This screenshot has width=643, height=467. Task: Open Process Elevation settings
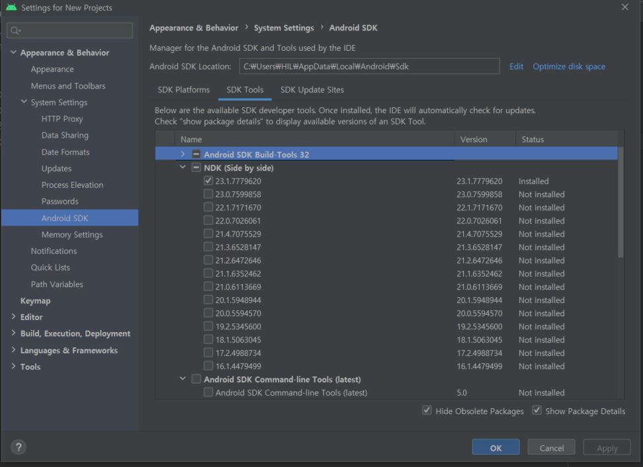[72, 185]
